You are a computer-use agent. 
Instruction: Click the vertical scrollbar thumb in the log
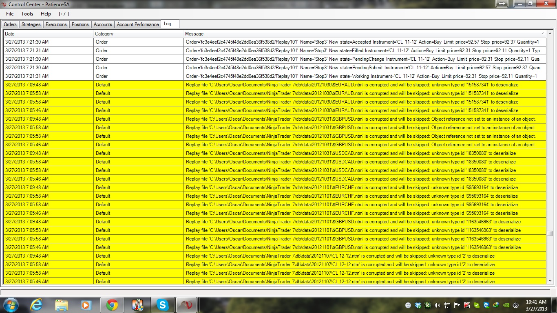(x=550, y=233)
